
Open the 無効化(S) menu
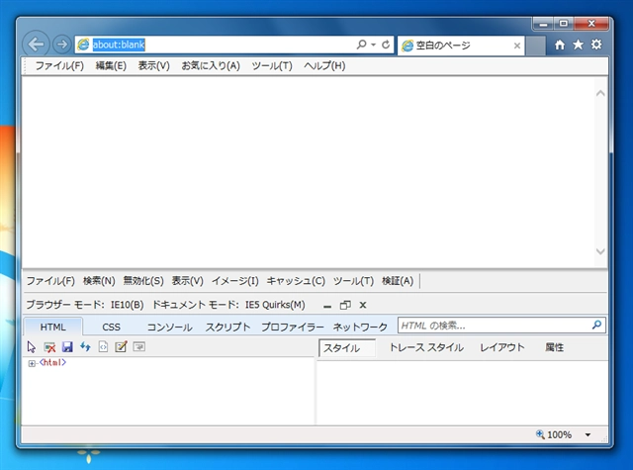[x=143, y=281]
